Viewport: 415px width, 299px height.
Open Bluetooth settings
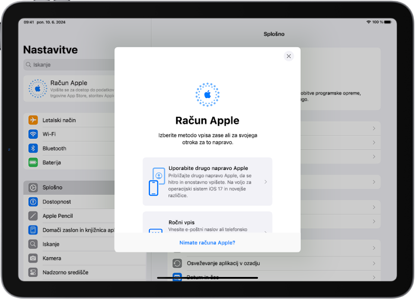click(69, 149)
